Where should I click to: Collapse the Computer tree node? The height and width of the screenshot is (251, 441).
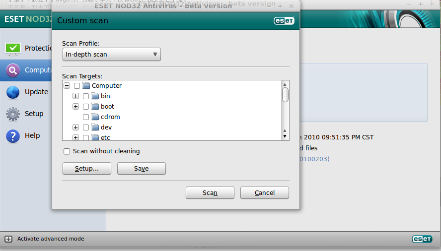(67, 86)
